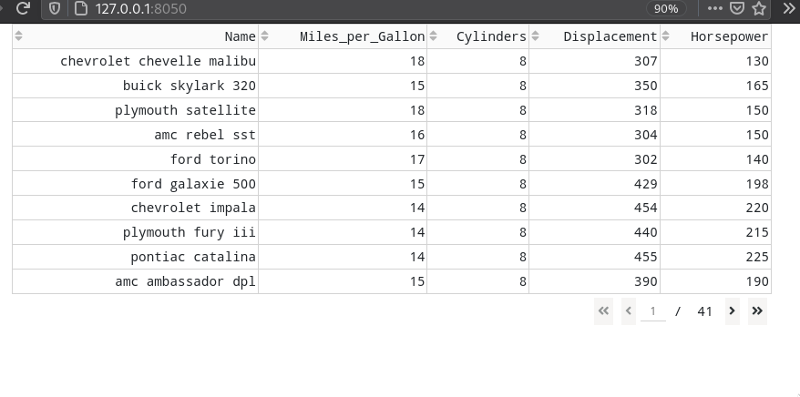Click Cylinders column sort icon
This screenshot has height=397, width=800.
pos(433,36)
